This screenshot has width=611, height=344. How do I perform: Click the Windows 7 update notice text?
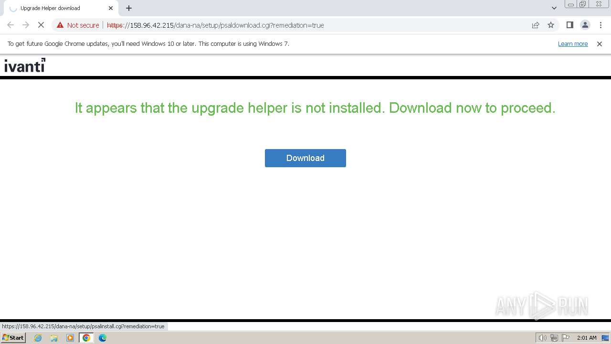(148, 44)
